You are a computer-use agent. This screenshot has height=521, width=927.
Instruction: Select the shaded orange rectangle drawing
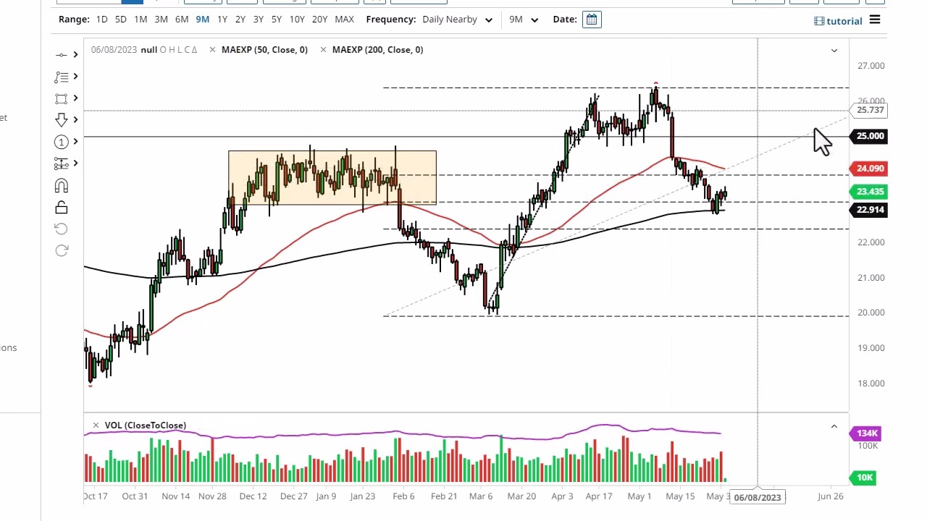[332, 178]
